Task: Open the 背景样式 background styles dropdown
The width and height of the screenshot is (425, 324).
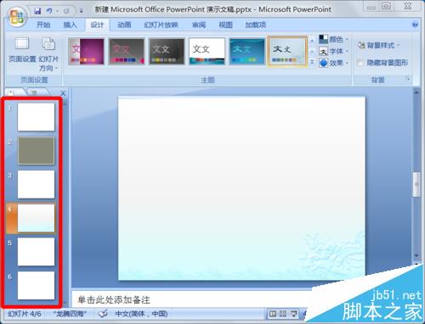Action: (x=379, y=45)
